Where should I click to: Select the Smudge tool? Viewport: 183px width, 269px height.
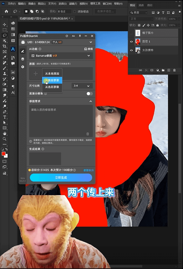point(4,95)
